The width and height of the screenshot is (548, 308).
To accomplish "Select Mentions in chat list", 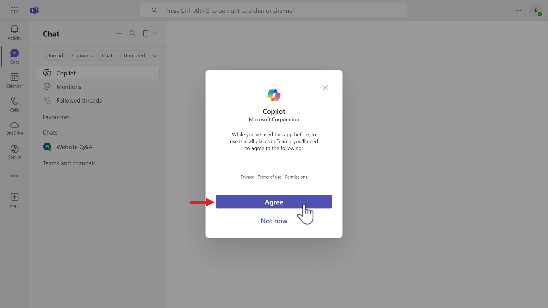I will click(69, 87).
